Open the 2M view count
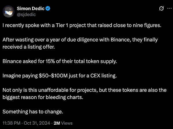Screen dimensions: 173x129 coord(57,123)
